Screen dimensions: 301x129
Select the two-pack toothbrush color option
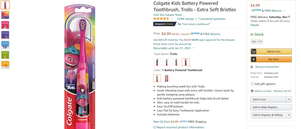[167, 78]
